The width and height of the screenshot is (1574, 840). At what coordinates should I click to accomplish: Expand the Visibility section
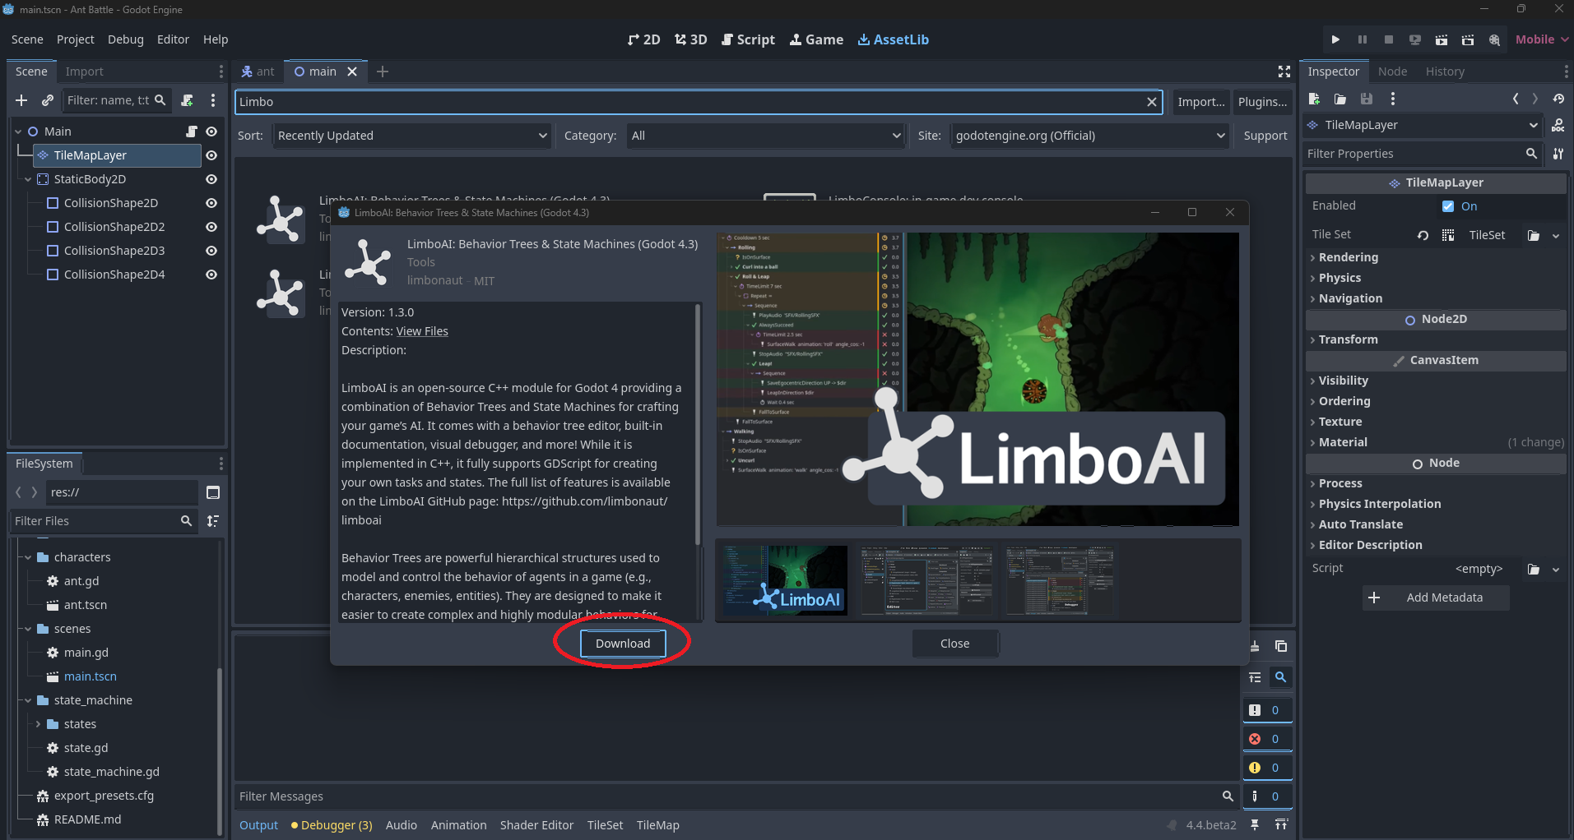[1343, 381]
